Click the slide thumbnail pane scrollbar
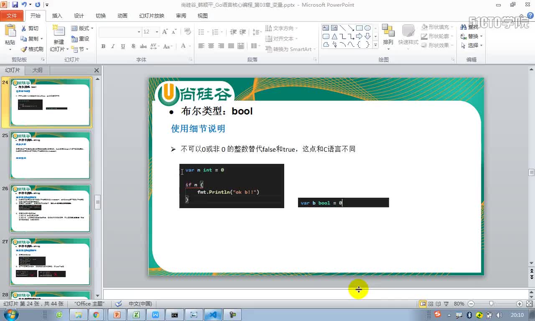The image size is (535, 321). click(98, 201)
